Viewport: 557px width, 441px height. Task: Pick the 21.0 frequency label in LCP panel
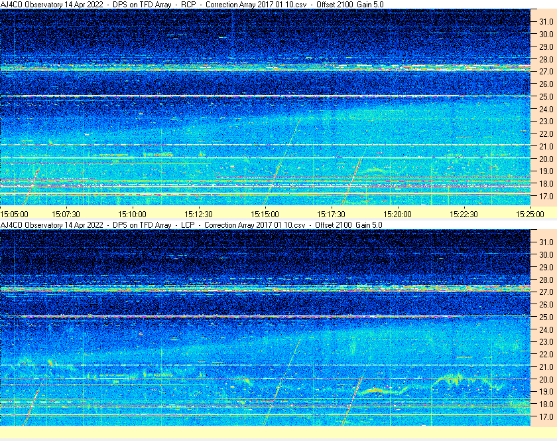point(546,367)
